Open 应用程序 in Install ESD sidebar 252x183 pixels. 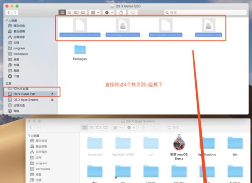click(16, 37)
